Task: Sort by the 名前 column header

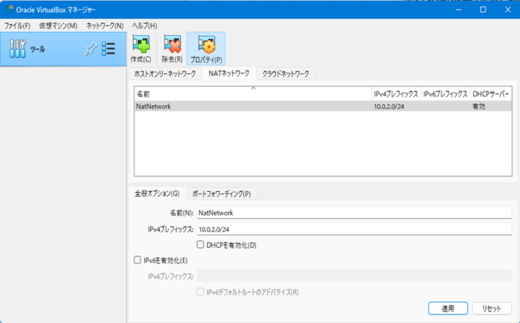Action: [x=253, y=94]
